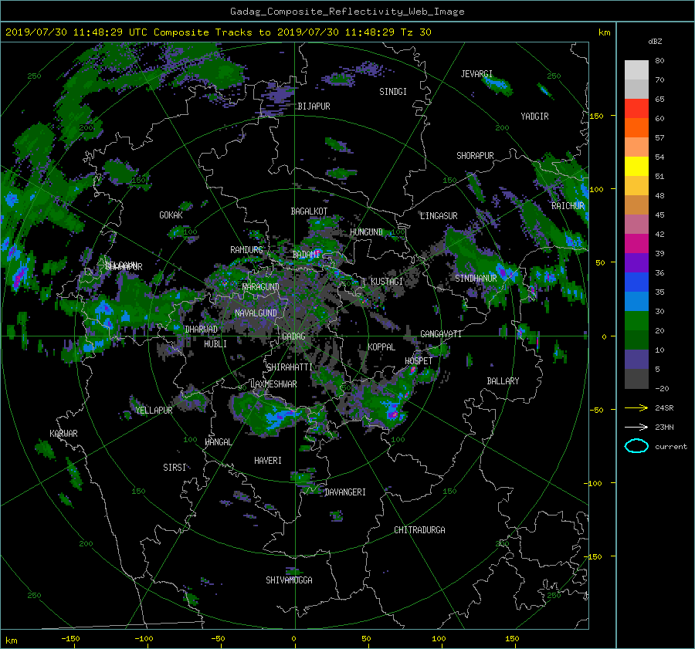Pick the light blue swatch between 35 and 30 dBZ
Viewport: 695px width, 649px height.
pyautogui.click(x=636, y=302)
